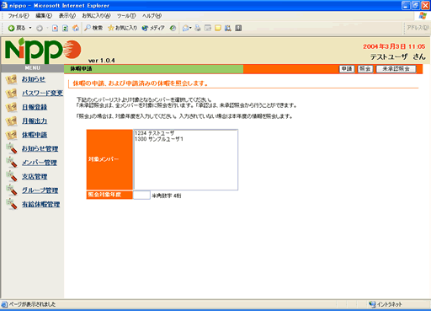Screen dimensions: 431x311
Task: Open the History clock icon
Action: (x=173, y=28)
